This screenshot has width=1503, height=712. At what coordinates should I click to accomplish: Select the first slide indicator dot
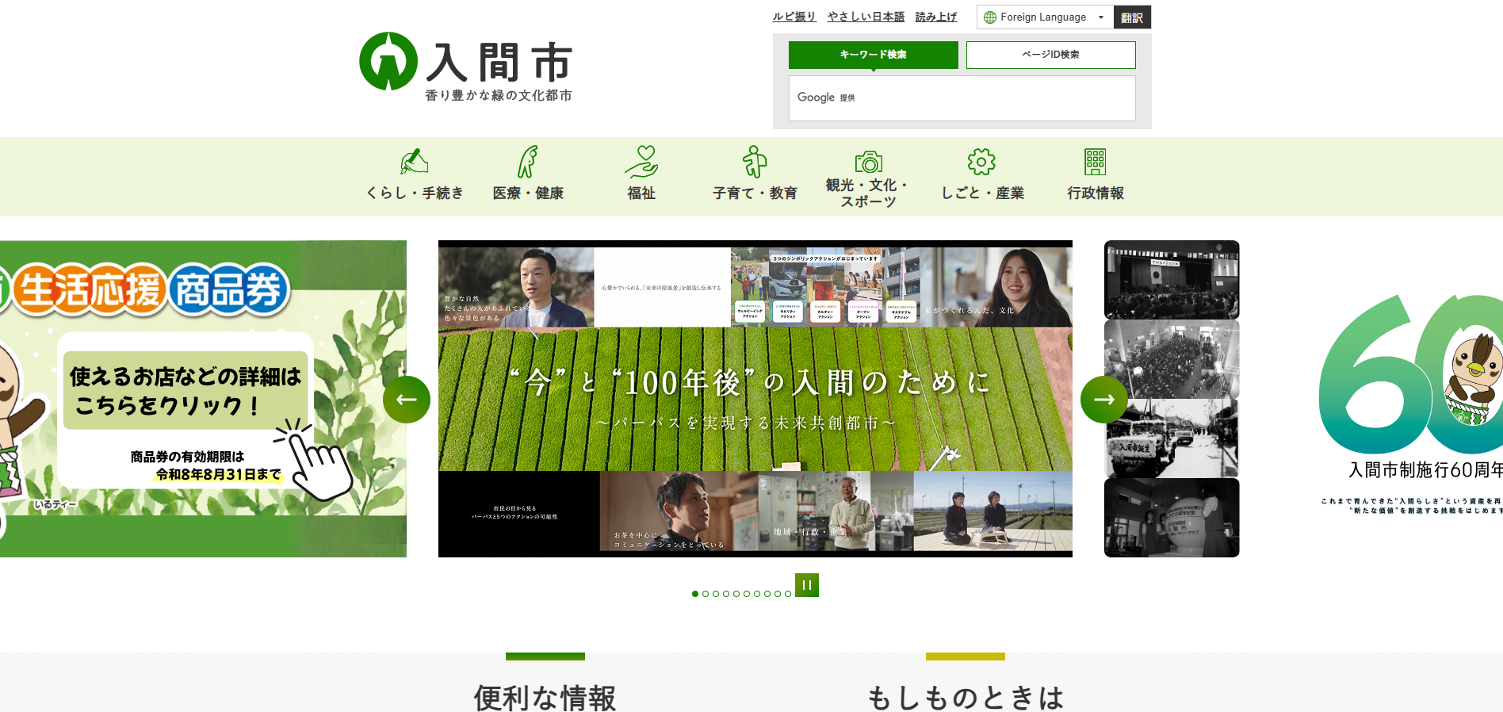coord(695,594)
